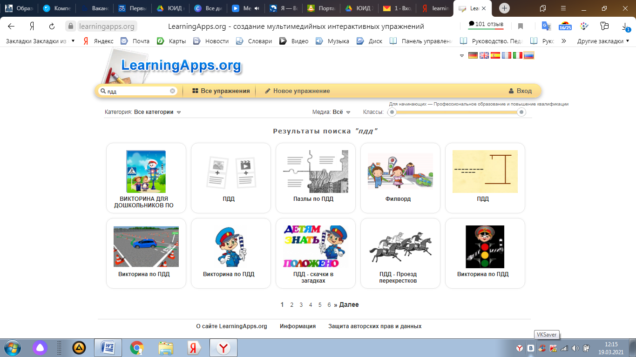Choose the Italian flag language icon
The height and width of the screenshot is (357, 636).
click(x=518, y=55)
